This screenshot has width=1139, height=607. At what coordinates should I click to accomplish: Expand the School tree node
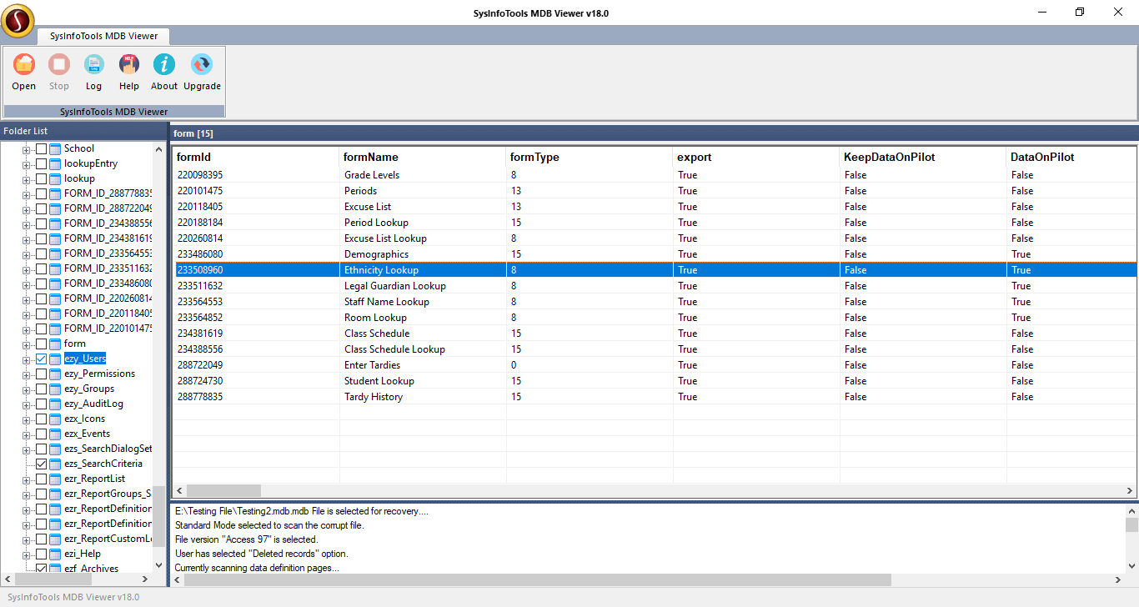[26, 149]
